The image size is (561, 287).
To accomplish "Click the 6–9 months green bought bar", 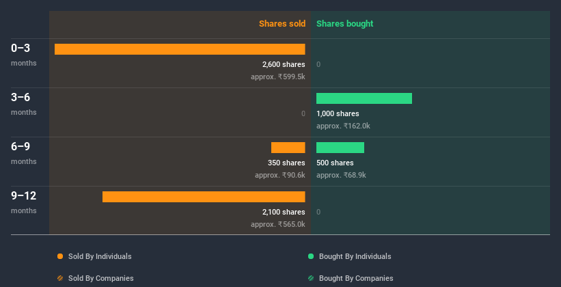I will tap(340, 148).
